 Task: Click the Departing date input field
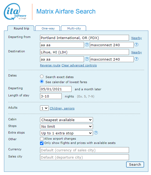56,89
